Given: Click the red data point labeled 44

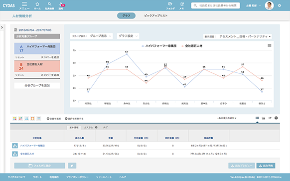Looking at the screenshot, I should pyautogui.click(x=146, y=83).
